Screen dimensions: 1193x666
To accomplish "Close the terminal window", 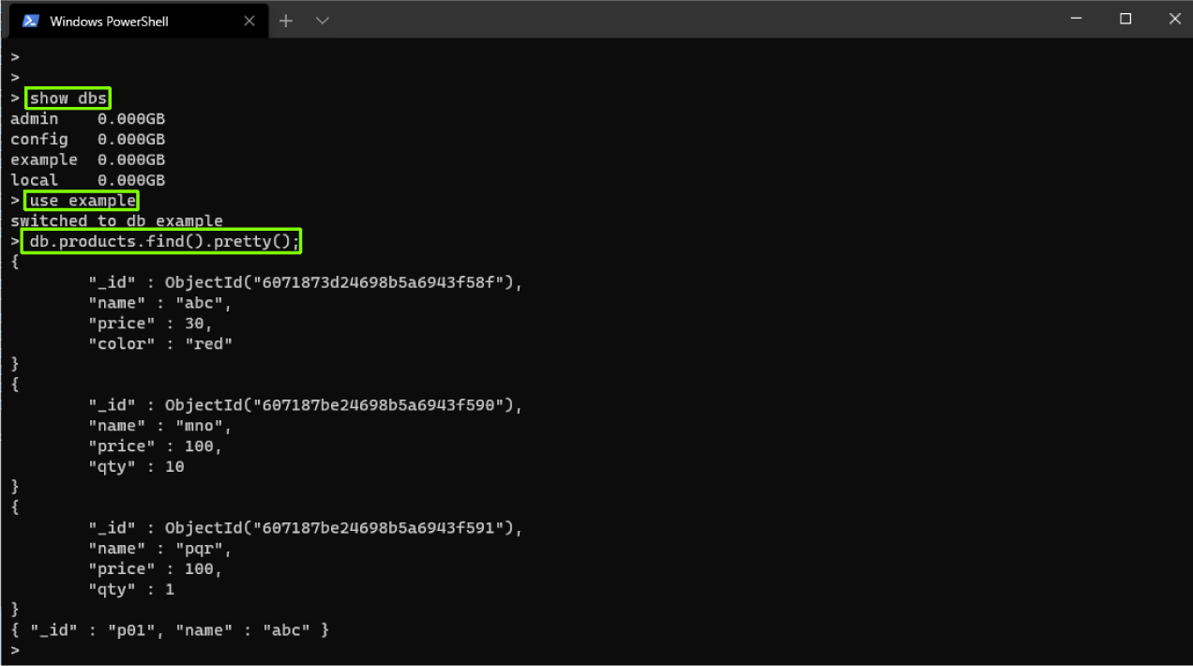I will point(1173,19).
